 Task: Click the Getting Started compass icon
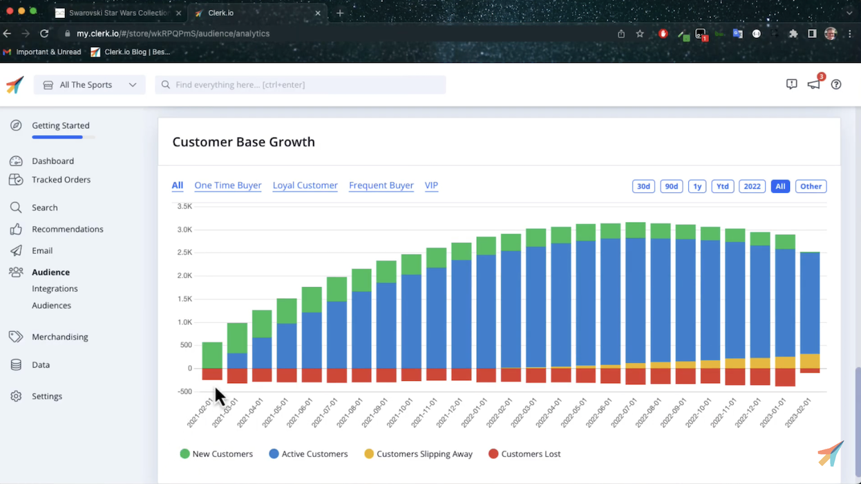16,125
